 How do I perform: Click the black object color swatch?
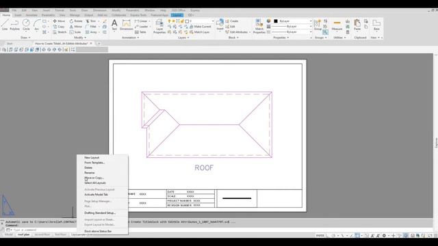[276, 21]
